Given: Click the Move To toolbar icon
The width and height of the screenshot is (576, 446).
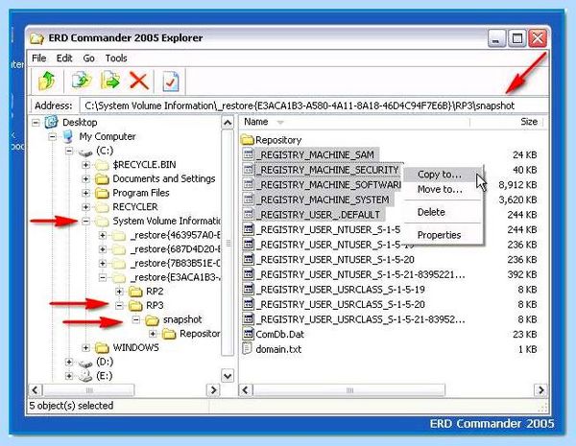Looking at the screenshot, I should tap(110, 81).
